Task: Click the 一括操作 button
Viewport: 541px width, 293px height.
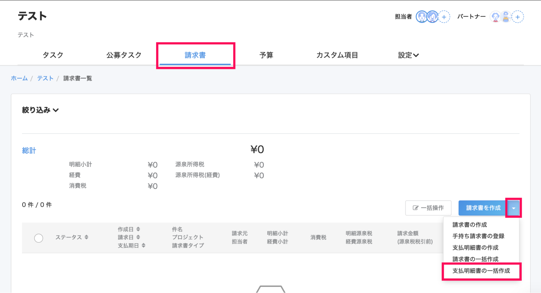Action: pyautogui.click(x=428, y=208)
